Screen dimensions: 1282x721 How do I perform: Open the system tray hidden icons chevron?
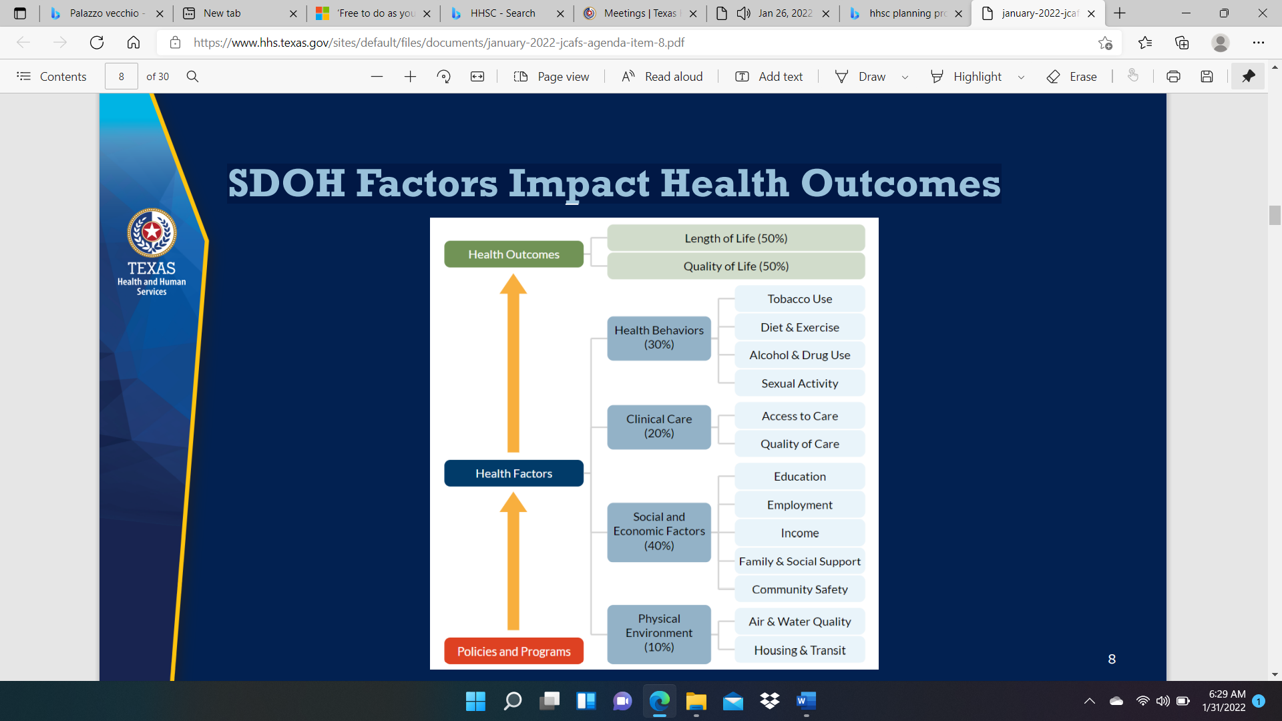coord(1089,701)
